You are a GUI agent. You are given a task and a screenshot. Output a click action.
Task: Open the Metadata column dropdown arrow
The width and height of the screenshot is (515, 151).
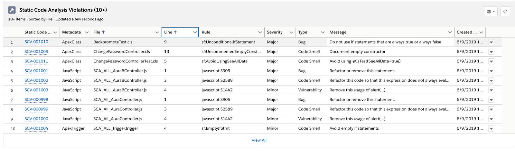pos(86,32)
